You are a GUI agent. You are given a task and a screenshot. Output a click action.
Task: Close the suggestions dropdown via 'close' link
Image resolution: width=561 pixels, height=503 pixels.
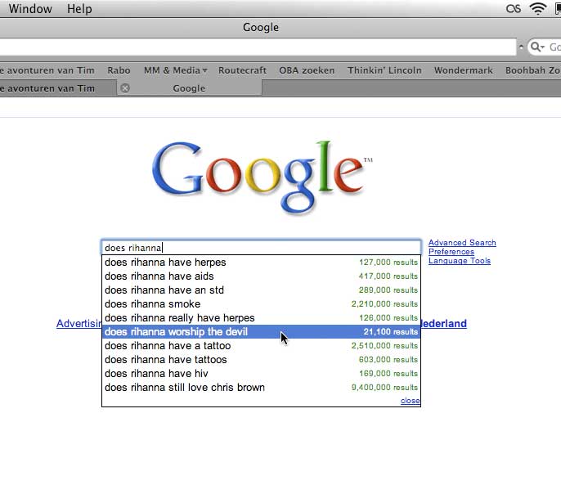click(410, 401)
